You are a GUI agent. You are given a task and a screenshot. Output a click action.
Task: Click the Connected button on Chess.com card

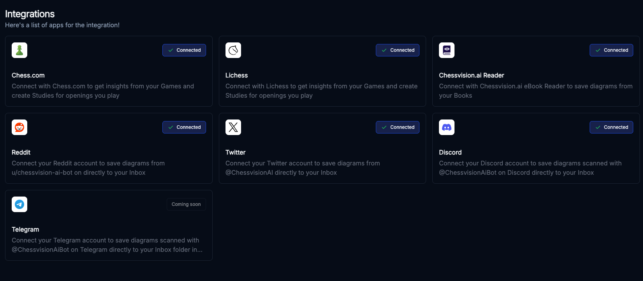coord(184,50)
